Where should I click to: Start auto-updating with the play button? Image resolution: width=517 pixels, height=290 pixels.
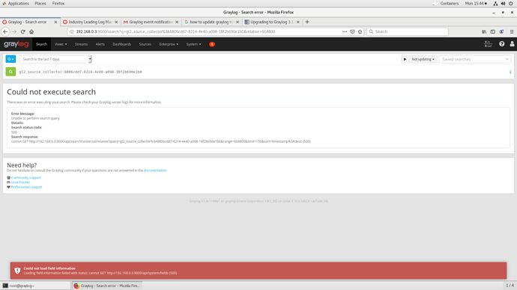405,59
